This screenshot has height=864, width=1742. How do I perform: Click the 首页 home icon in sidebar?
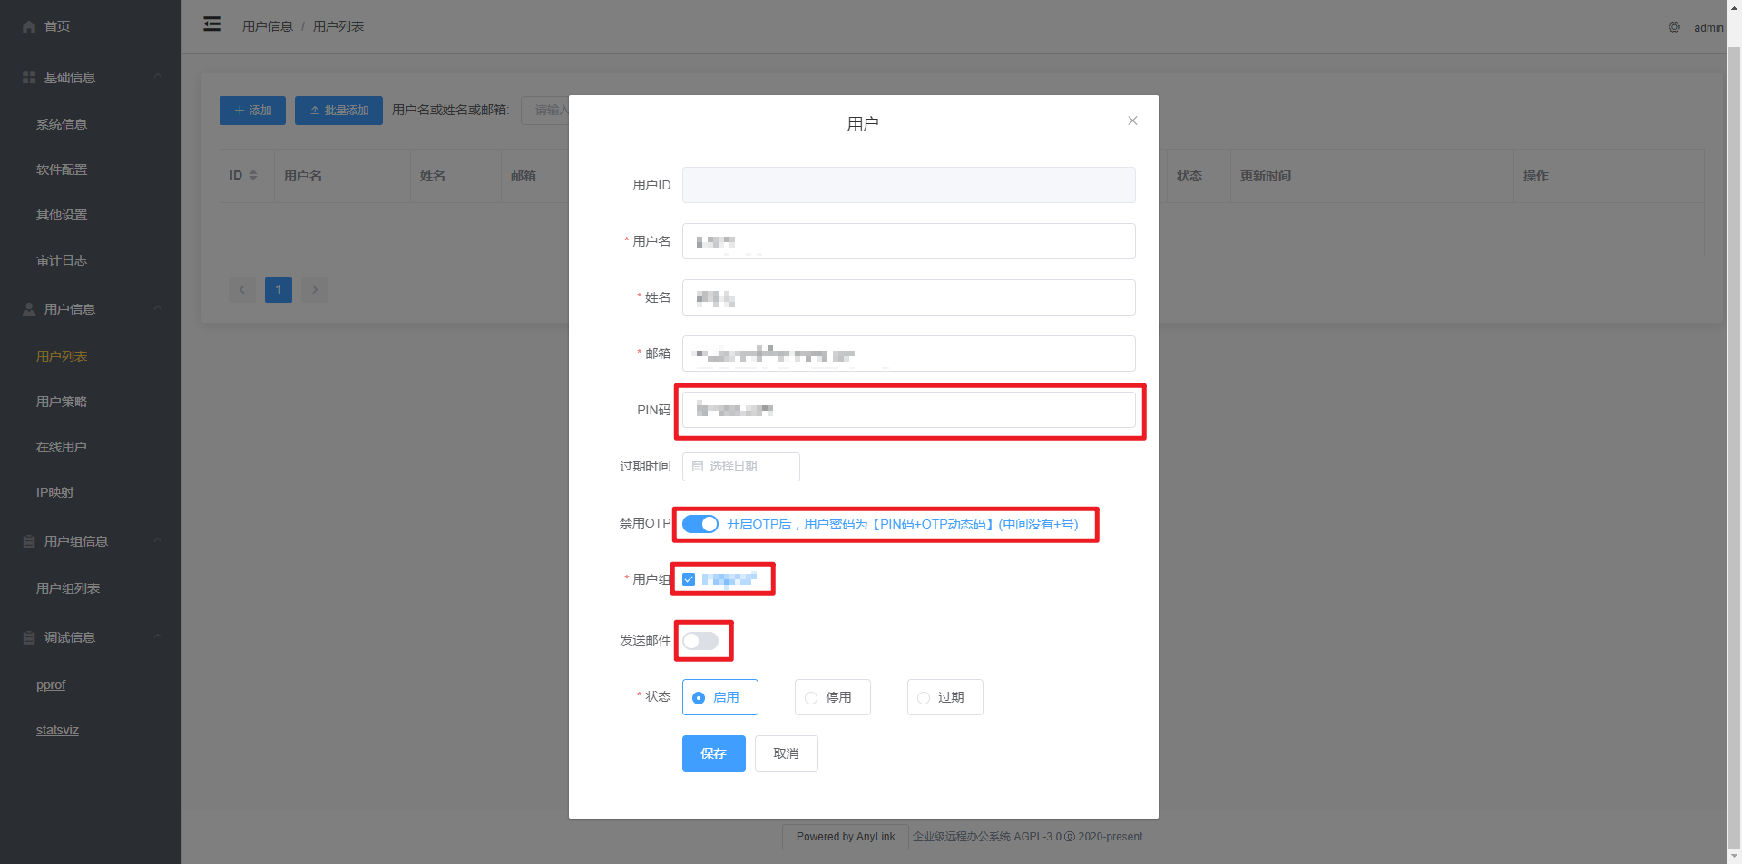[x=29, y=26]
